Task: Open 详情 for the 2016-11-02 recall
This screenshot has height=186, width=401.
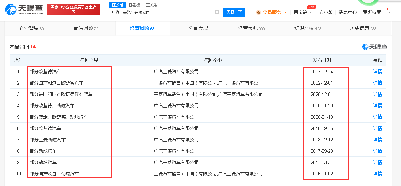Action: point(378,174)
